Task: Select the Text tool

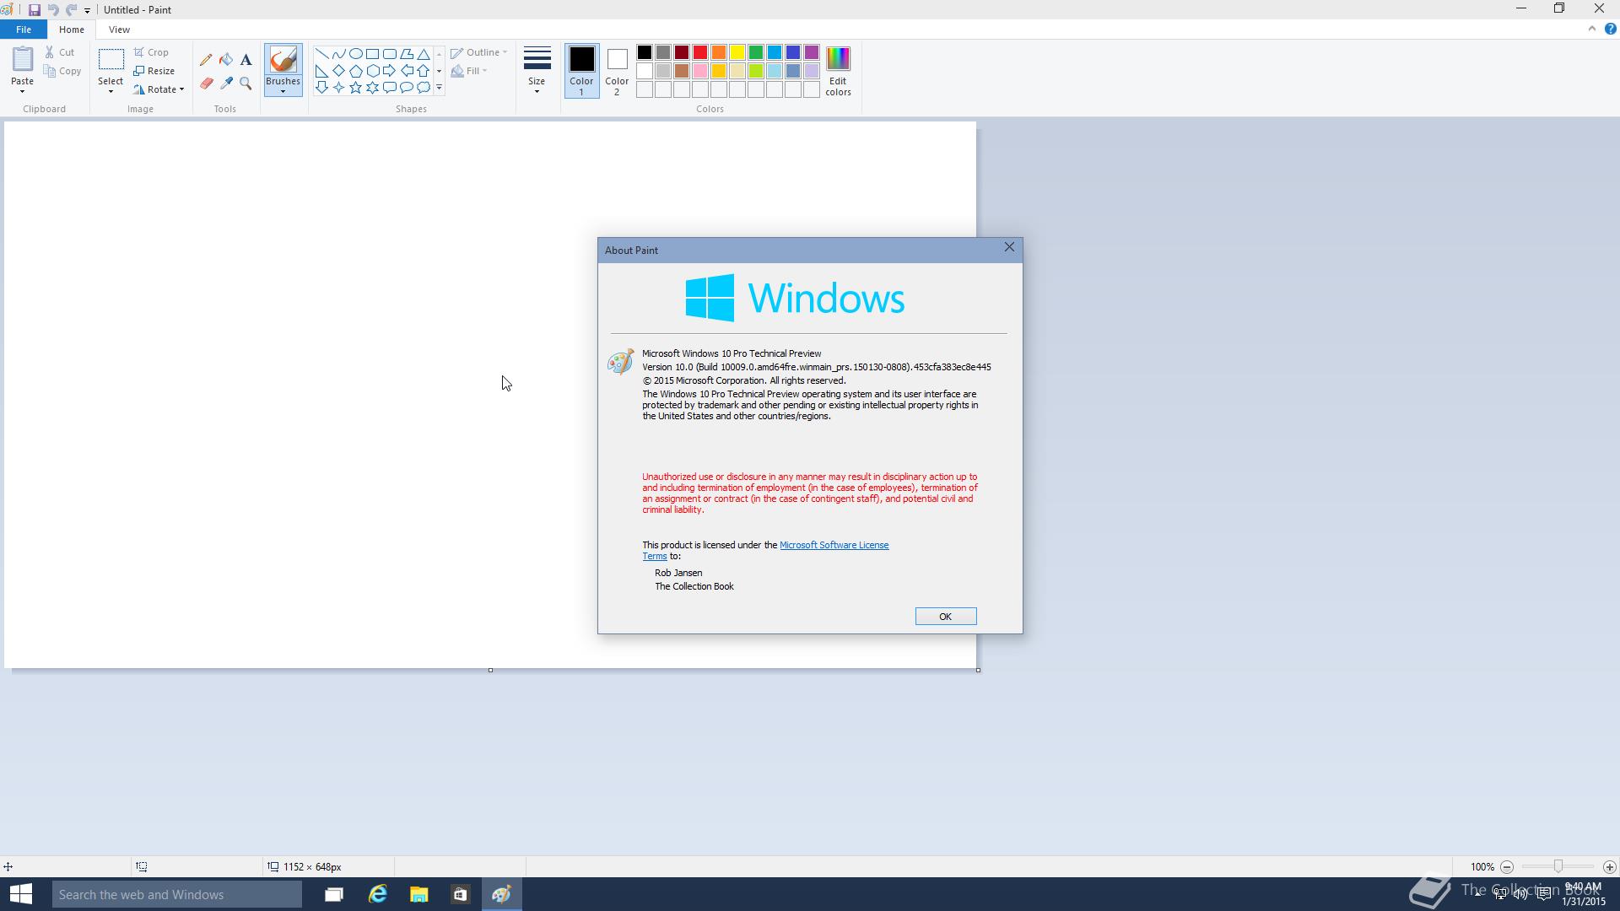Action: pyautogui.click(x=246, y=60)
